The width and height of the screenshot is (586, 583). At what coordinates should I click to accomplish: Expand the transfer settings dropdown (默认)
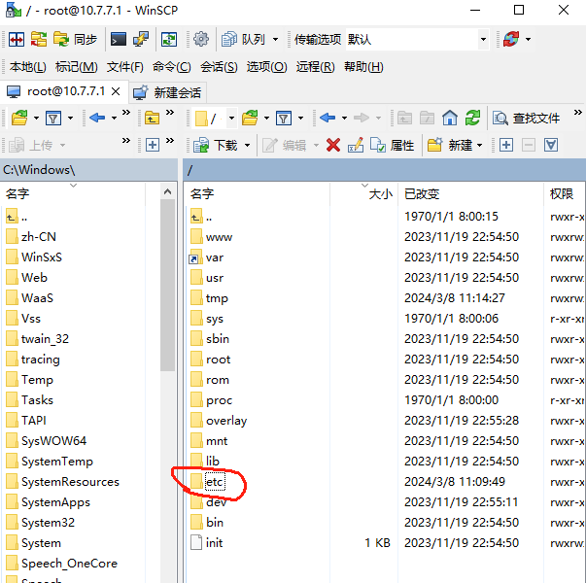(482, 40)
